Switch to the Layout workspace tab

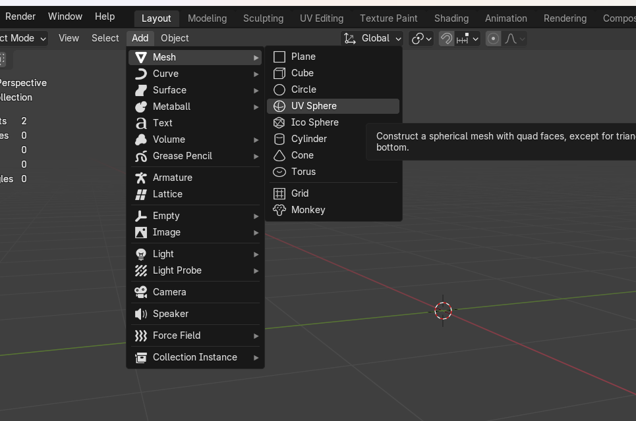156,18
